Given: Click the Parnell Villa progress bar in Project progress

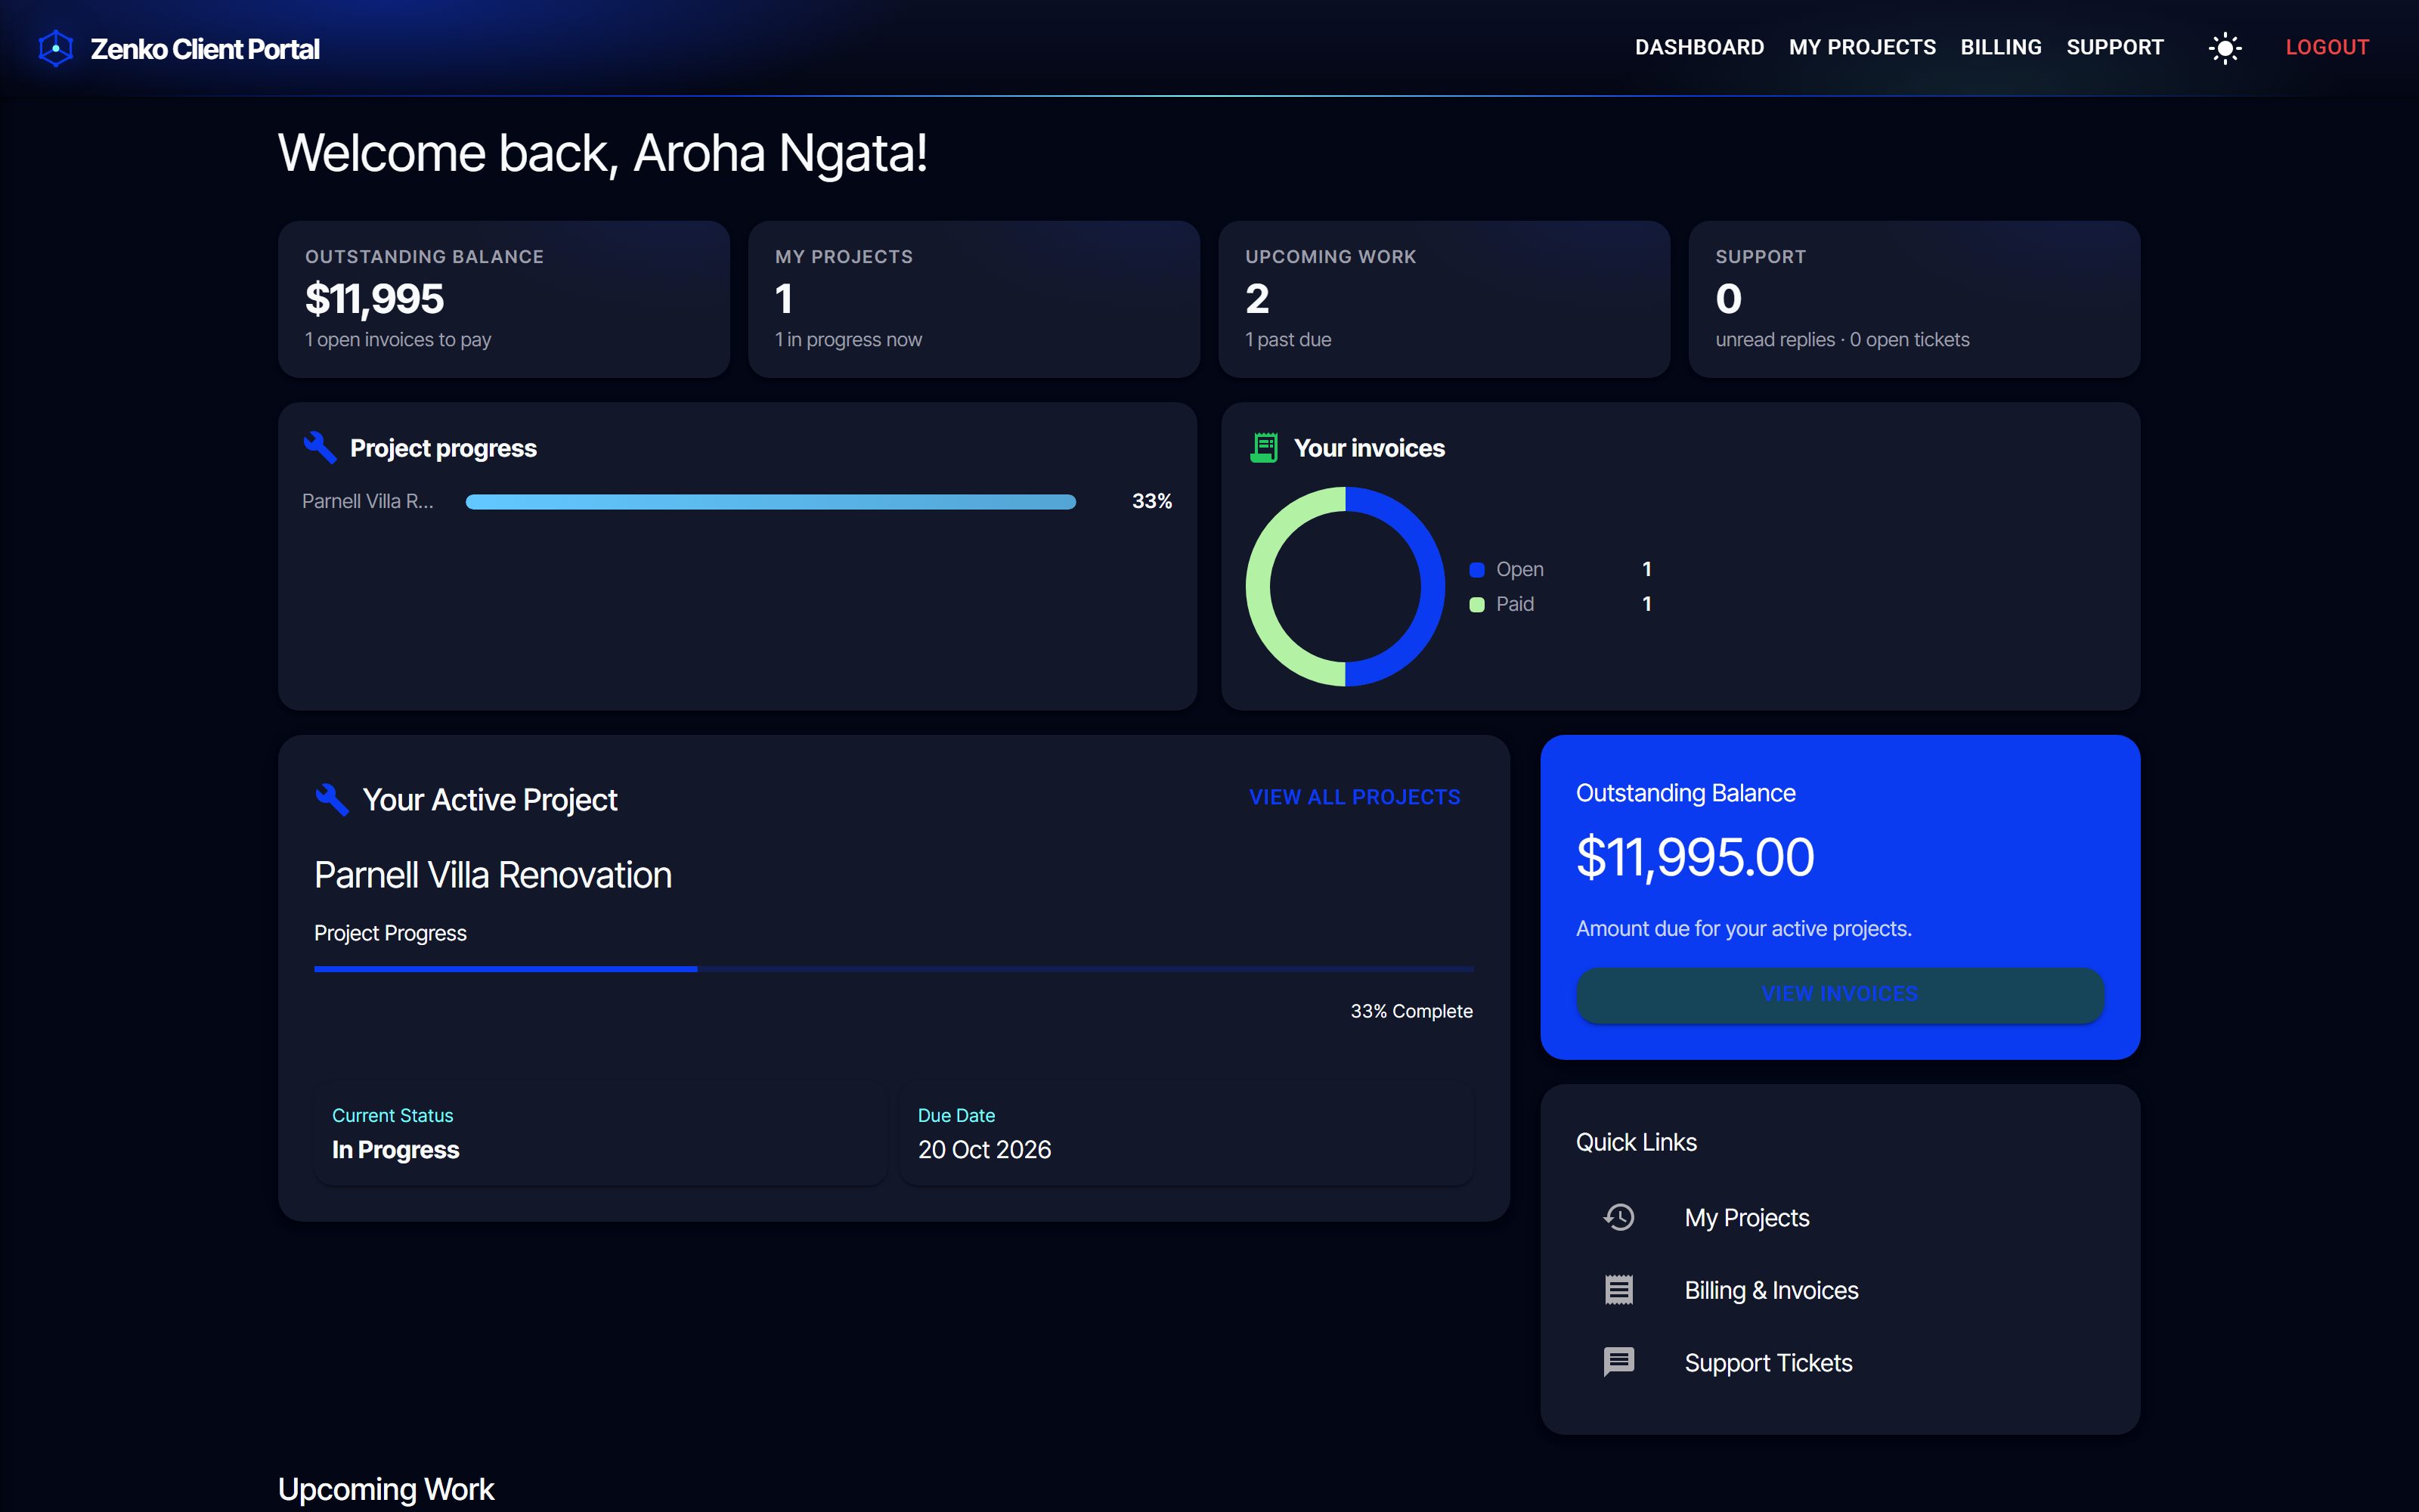Looking at the screenshot, I should click(x=771, y=501).
